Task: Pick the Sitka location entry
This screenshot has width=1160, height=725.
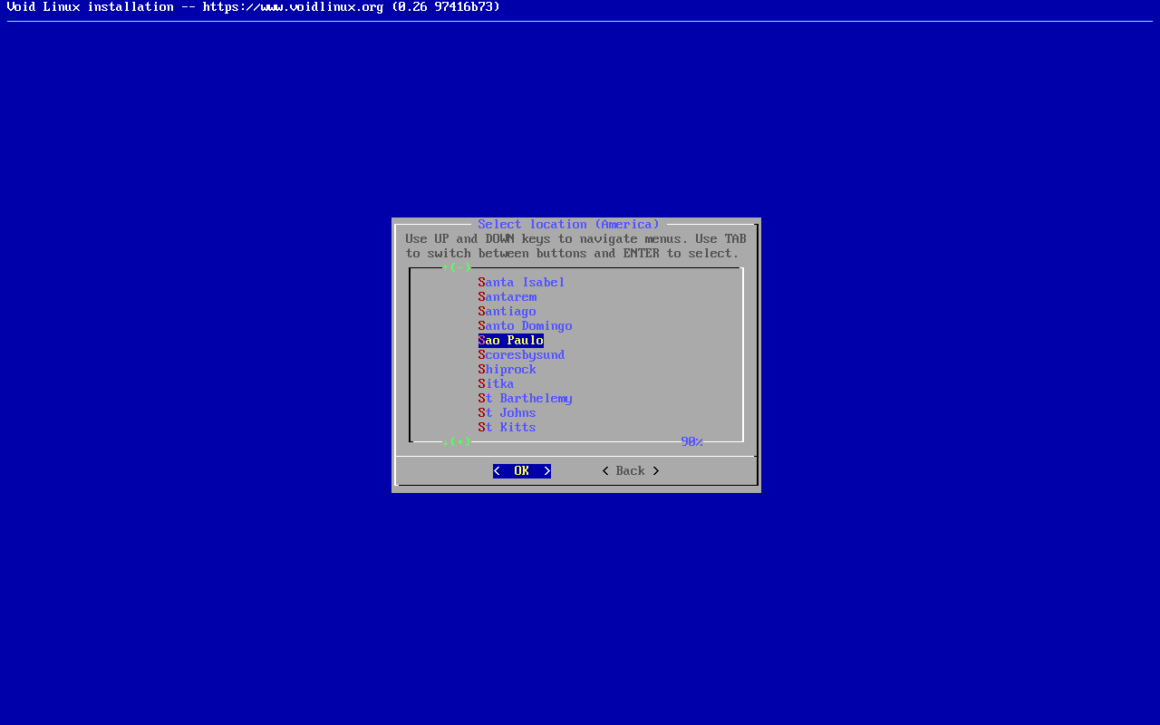Action: 496,384
